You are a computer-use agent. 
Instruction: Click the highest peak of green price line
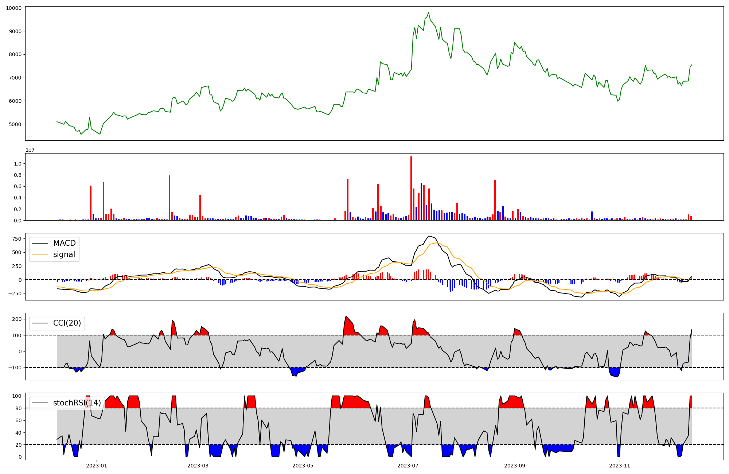(x=428, y=13)
